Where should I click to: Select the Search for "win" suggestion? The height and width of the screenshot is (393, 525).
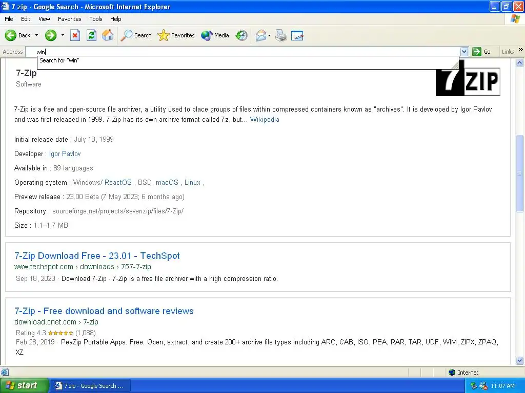tap(248, 60)
